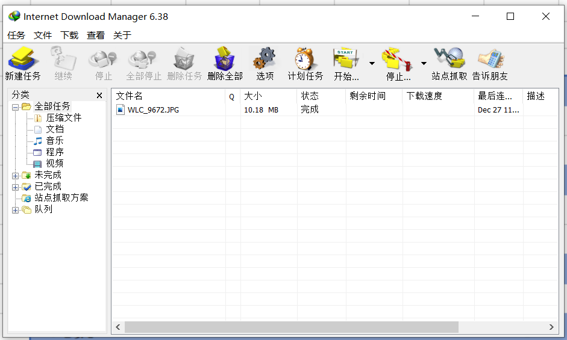Screen dimensions: 567x340
Task: Select 音乐 category
Action: [x=55, y=141]
